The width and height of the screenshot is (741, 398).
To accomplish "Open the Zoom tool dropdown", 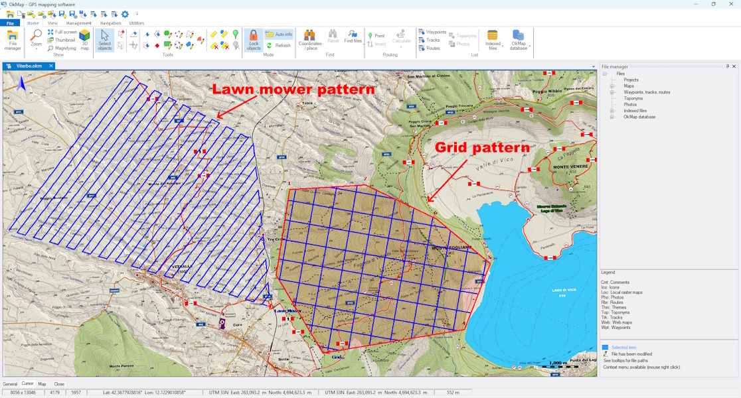I will coord(36,40).
